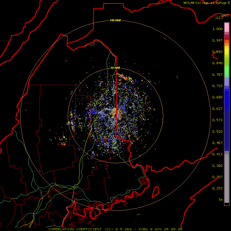This screenshot has width=231, height=231.
Task: Click the bright green segment of the color bar
Action: point(227,70)
